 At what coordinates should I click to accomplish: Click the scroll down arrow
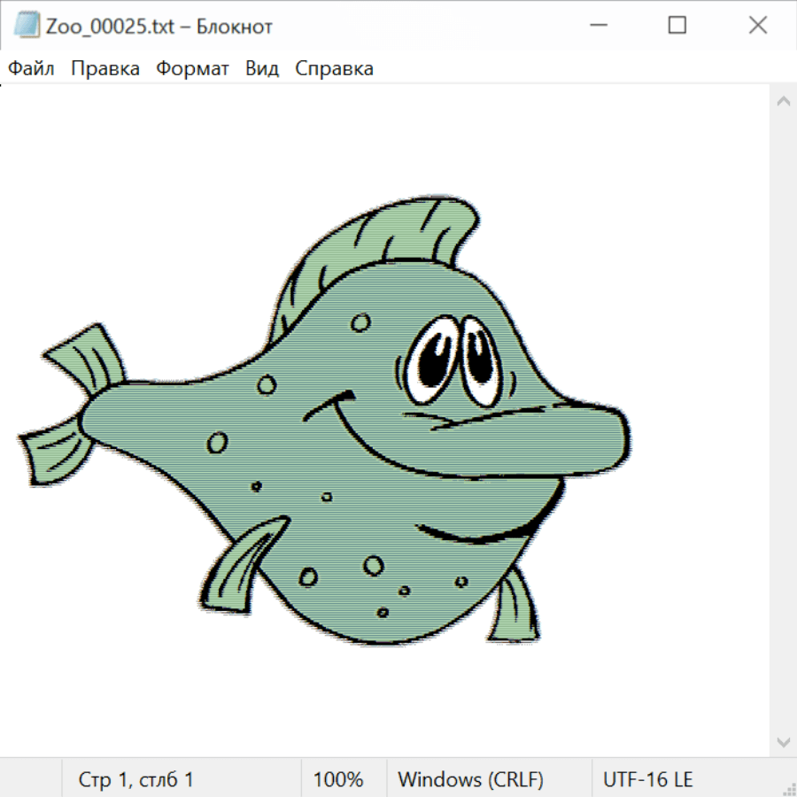(783, 741)
